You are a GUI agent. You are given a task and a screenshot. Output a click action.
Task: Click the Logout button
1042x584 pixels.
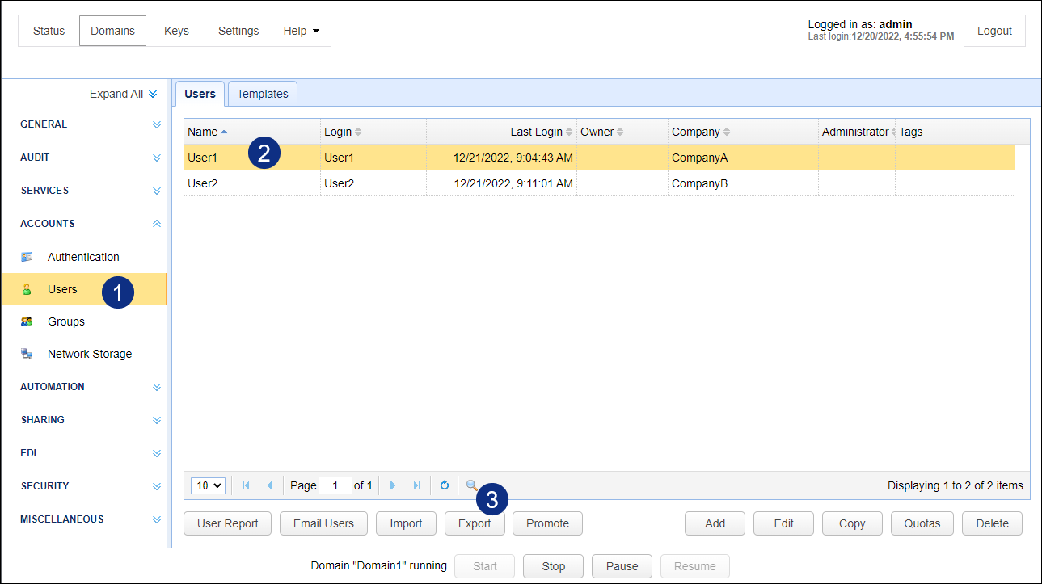[x=994, y=31]
